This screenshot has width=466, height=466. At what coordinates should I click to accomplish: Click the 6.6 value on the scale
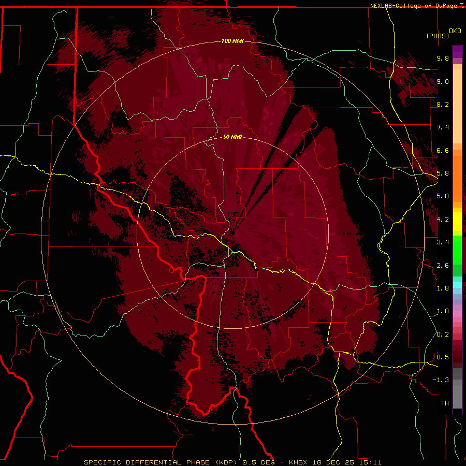pos(443,150)
